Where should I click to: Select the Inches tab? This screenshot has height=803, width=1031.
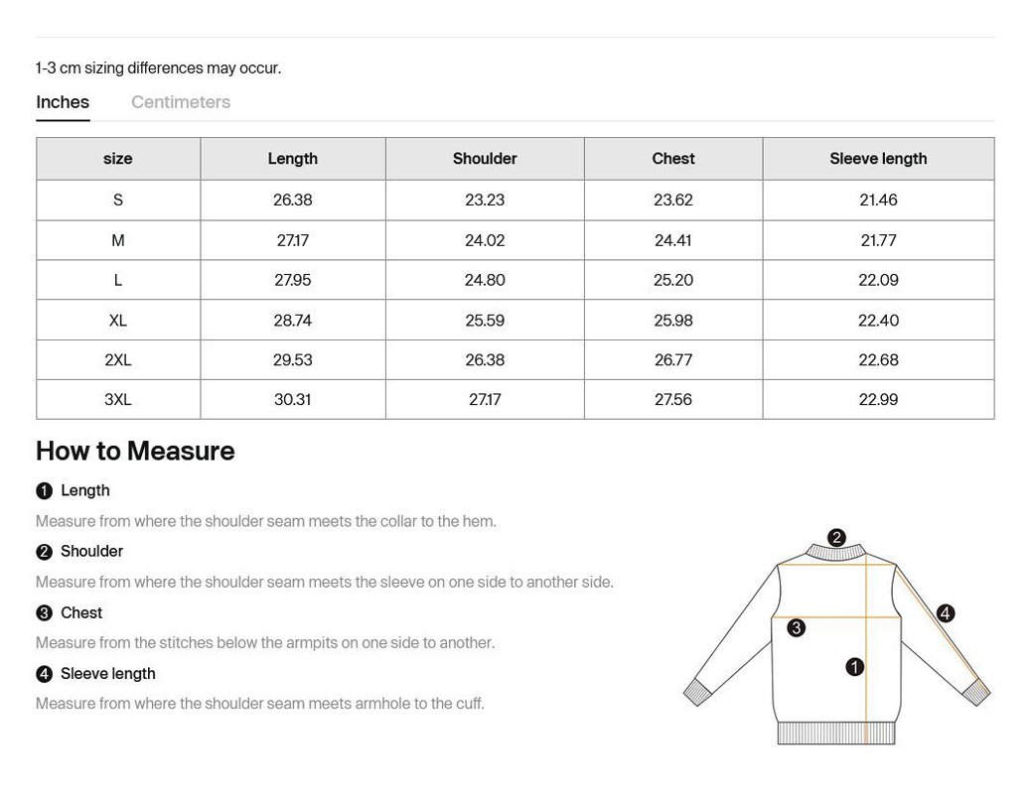click(63, 102)
